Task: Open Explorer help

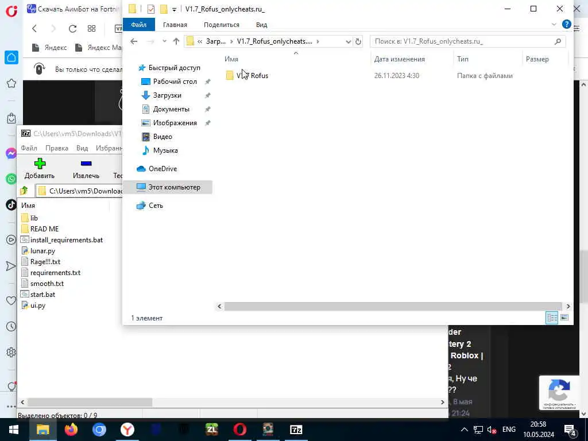Action: click(x=566, y=24)
